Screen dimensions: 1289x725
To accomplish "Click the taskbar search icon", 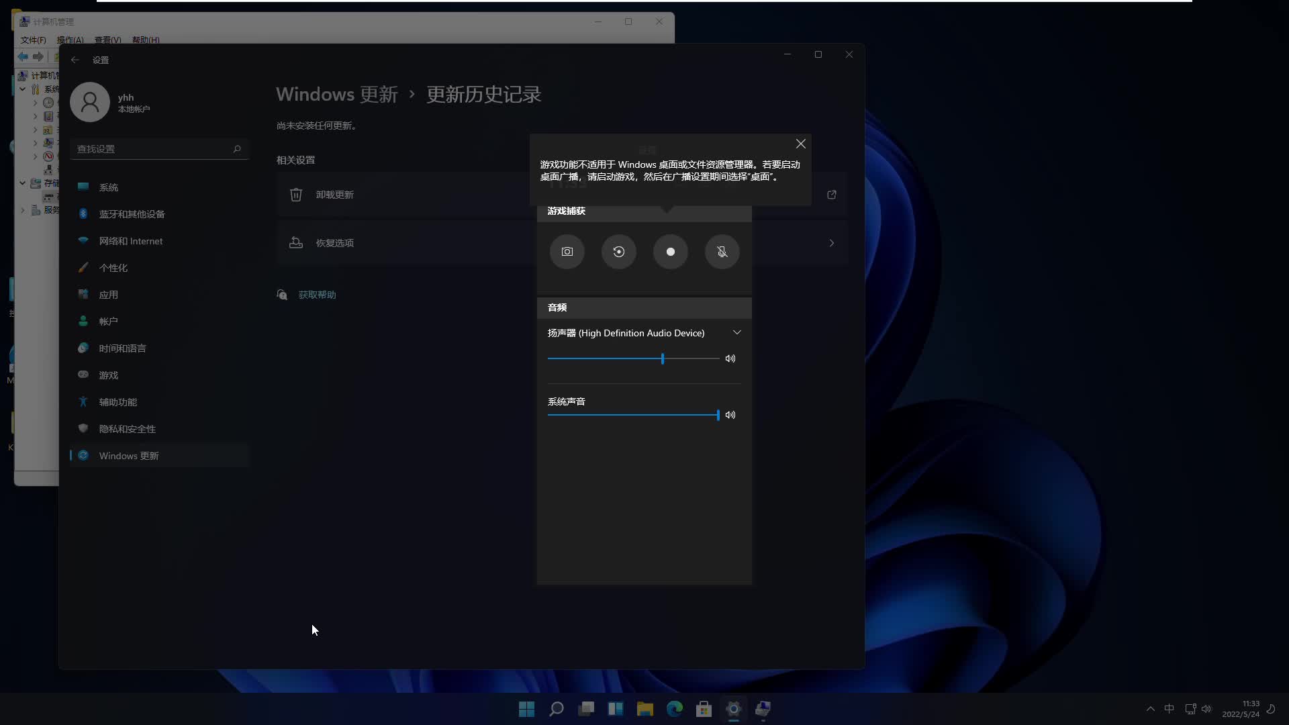I will pos(556,708).
